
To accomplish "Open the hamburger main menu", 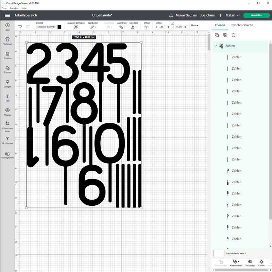I will pyautogui.click(x=7, y=15).
